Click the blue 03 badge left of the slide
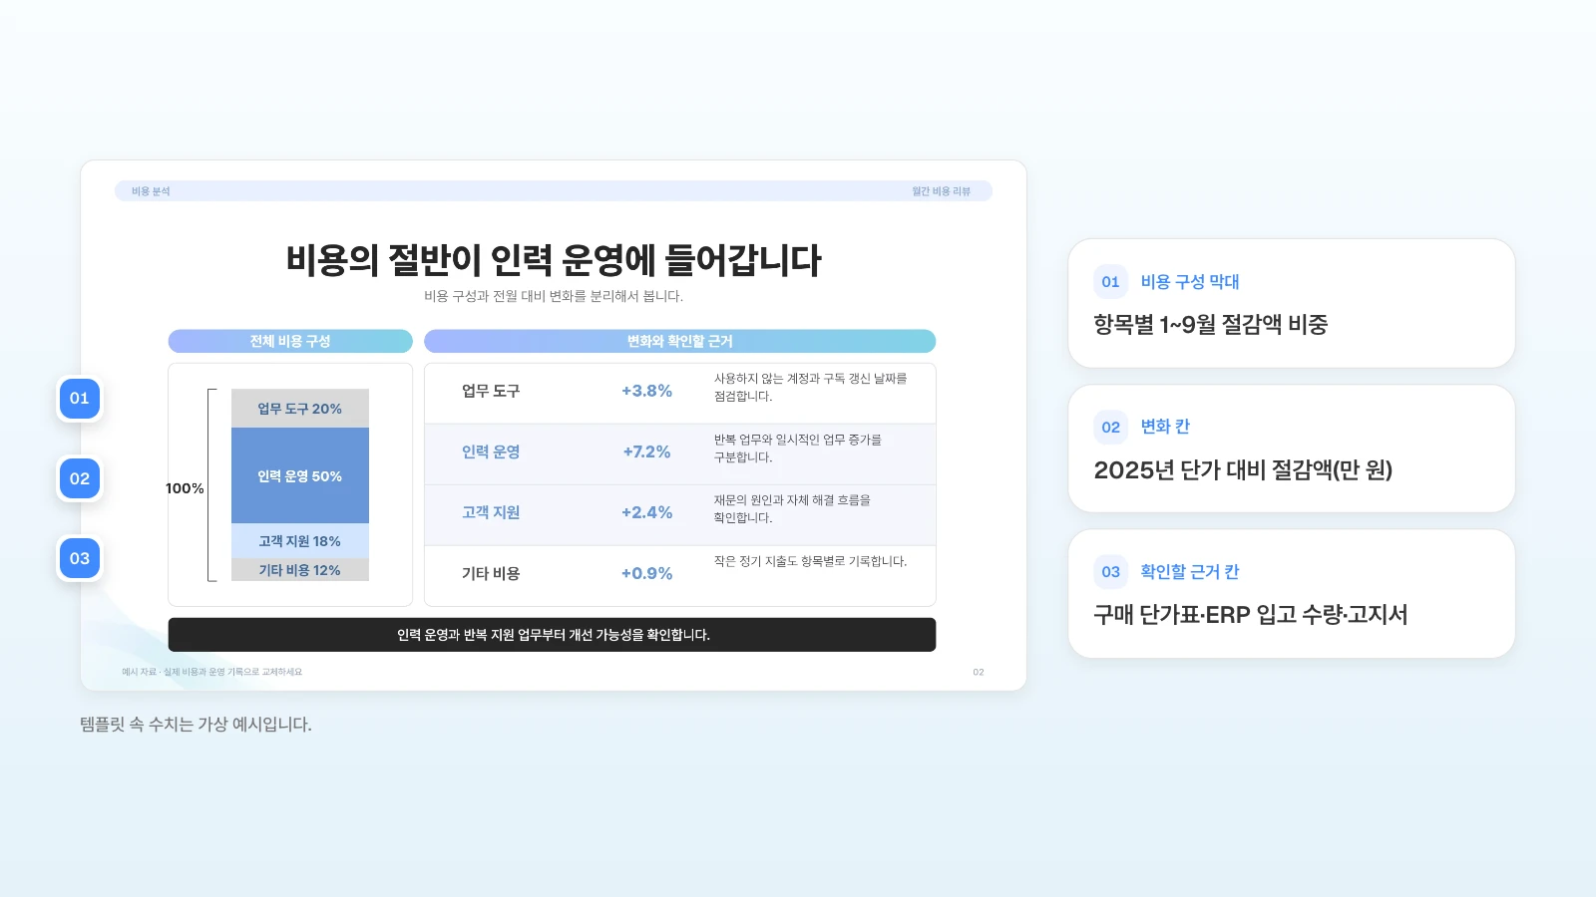The height and width of the screenshot is (897, 1596). point(80,558)
